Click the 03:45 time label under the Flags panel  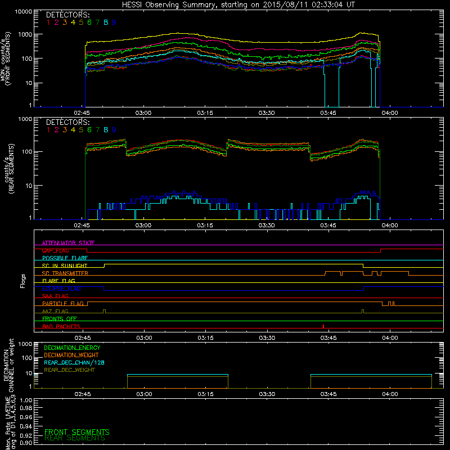pos(328,338)
